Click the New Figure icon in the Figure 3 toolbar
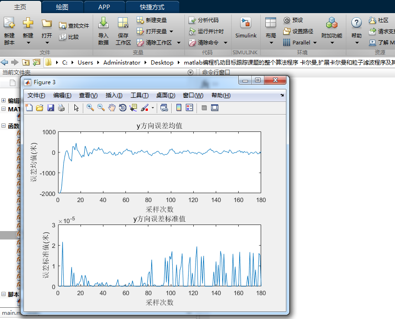395x319 pixels. tap(29, 108)
